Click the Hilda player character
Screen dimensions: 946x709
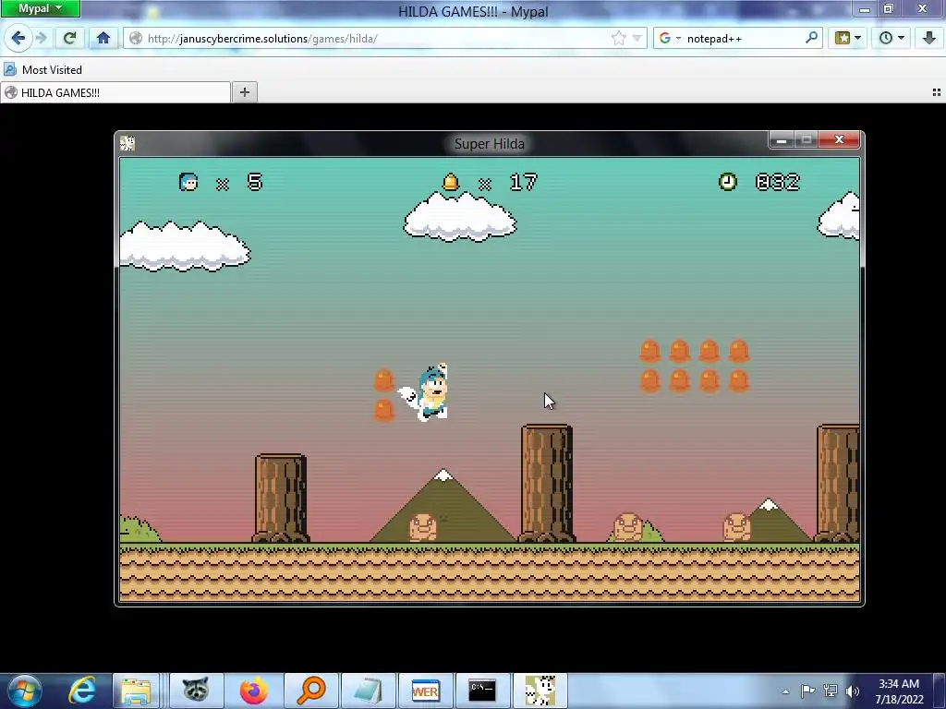[425, 391]
